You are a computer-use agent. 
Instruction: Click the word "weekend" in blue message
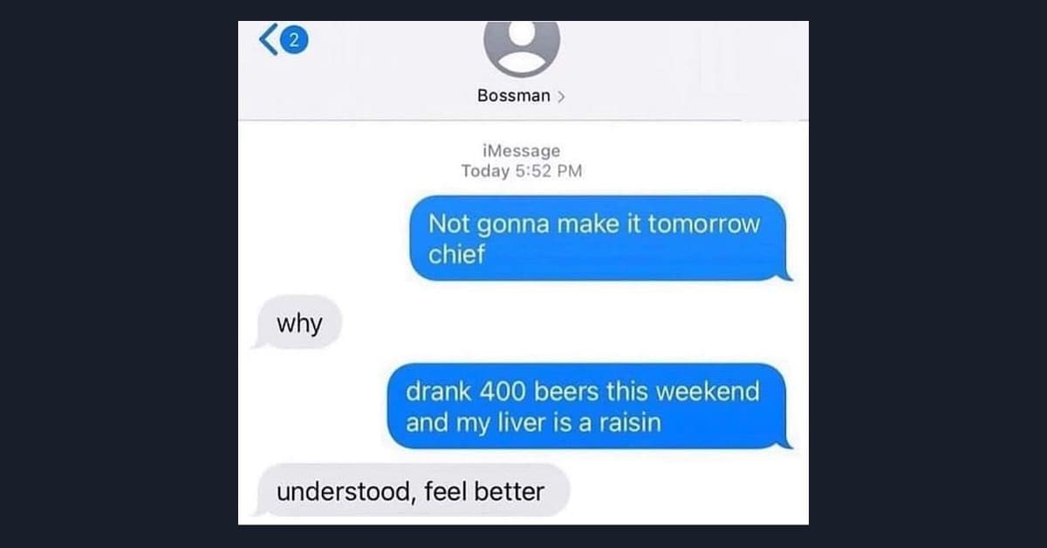(708, 391)
